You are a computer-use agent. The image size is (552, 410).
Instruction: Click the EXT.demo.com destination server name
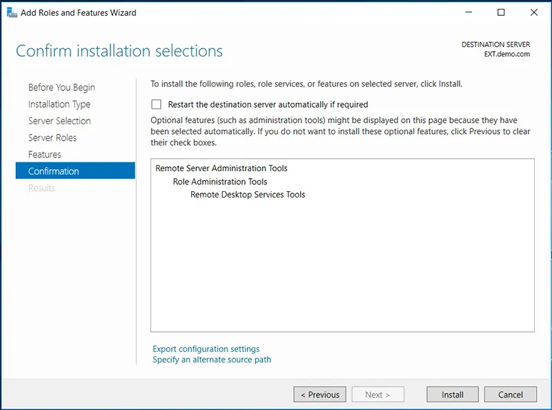[x=507, y=54]
